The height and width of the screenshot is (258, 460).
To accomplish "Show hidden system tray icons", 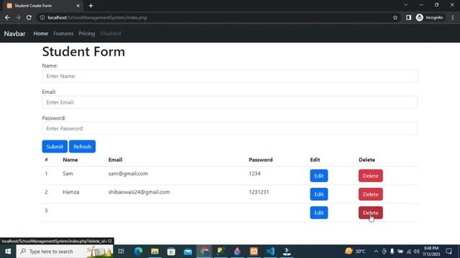I will click(x=376, y=252).
